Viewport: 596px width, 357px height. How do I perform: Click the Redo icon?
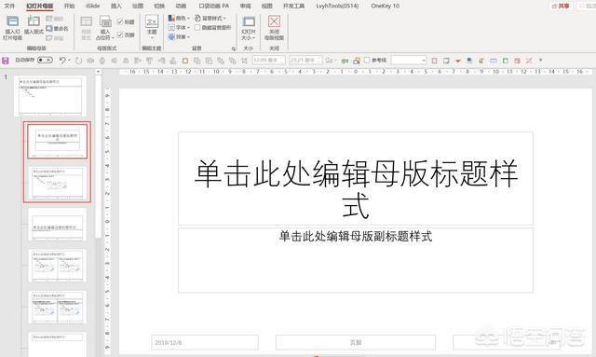[x=78, y=61]
